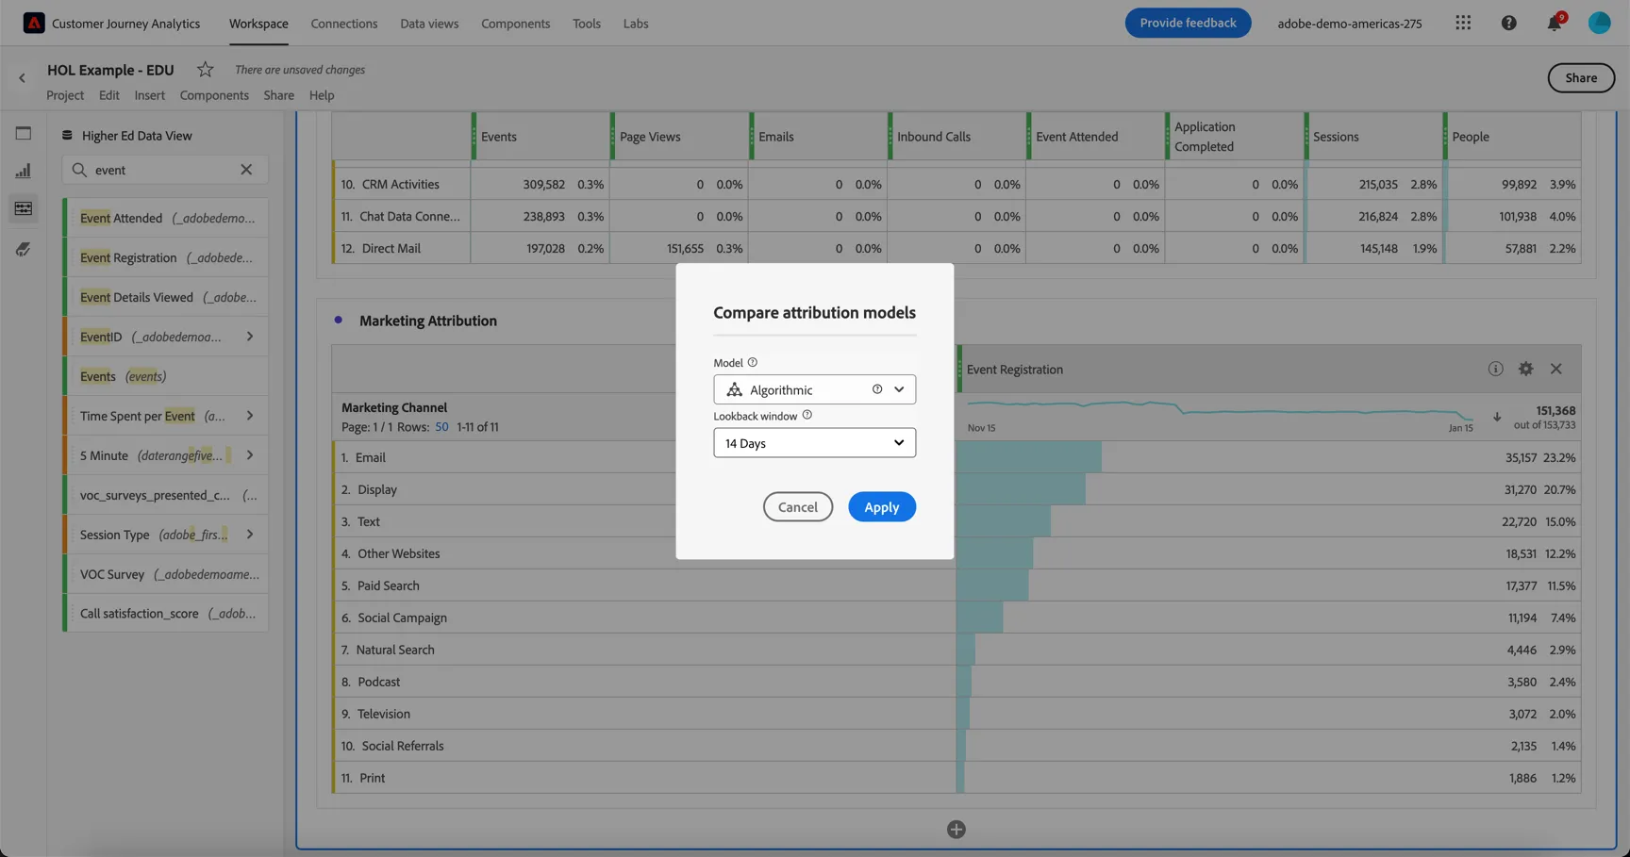The width and height of the screenshot is (1630, 857).
Task: Favorite the project with star icon
Action: [205, 70]
